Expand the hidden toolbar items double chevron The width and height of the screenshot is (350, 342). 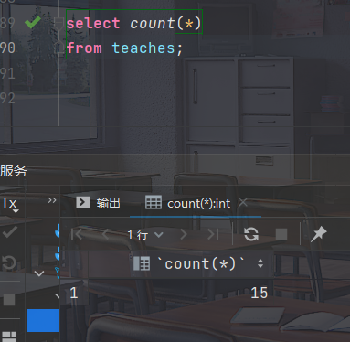(52, 200)
